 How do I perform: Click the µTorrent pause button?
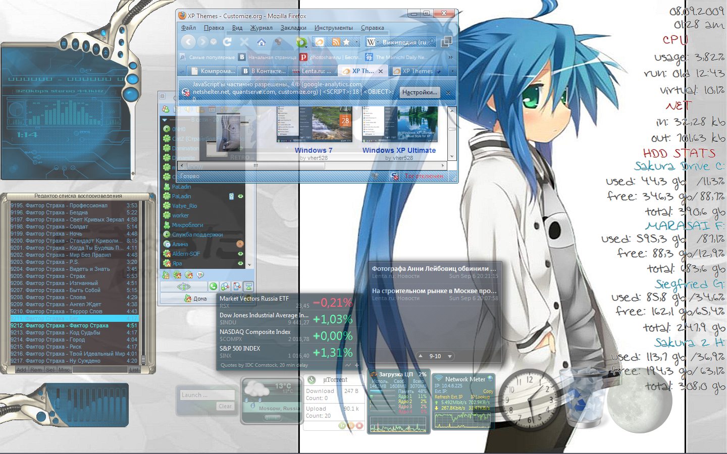click(350, 425)
